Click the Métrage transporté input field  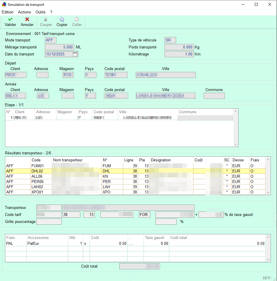click(60, 47)
